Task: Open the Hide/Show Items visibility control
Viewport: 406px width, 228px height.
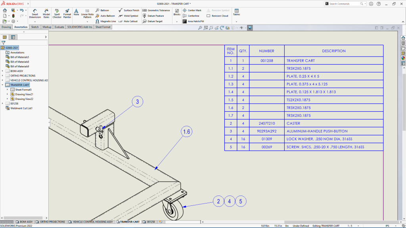Action: (x=242, y=28)
